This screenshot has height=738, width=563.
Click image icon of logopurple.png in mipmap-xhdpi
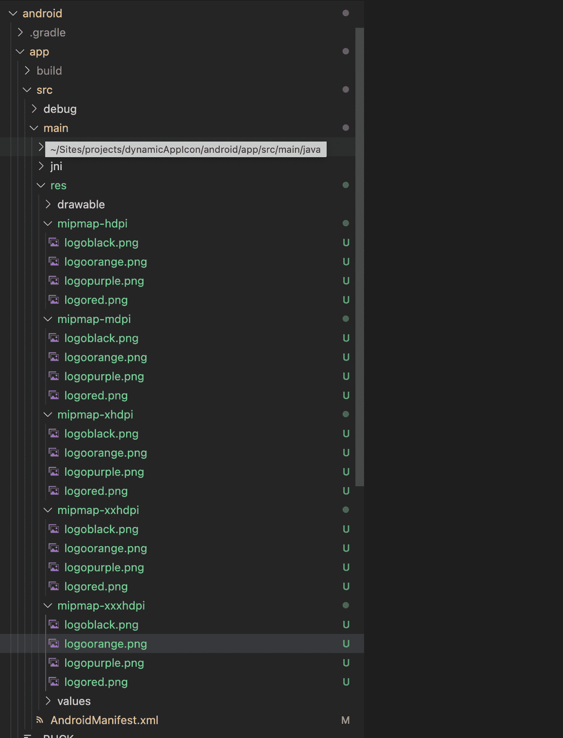click(54, 472)
